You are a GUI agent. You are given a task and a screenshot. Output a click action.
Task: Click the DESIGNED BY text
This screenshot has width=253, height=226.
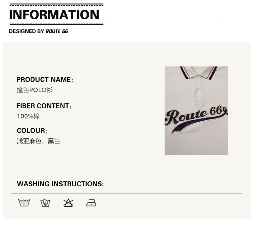[27, 31]
